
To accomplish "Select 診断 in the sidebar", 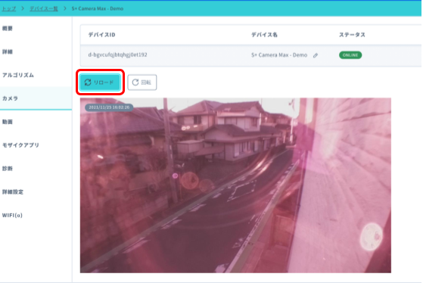I will coord(8,168).
